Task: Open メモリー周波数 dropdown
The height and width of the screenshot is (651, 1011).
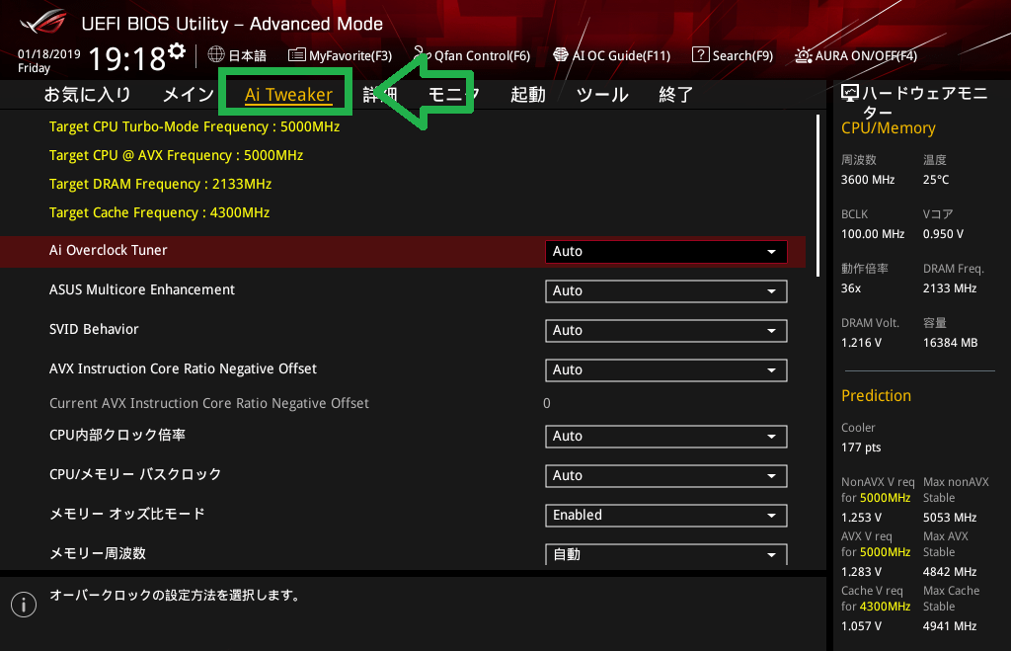Action: (666, 554)
